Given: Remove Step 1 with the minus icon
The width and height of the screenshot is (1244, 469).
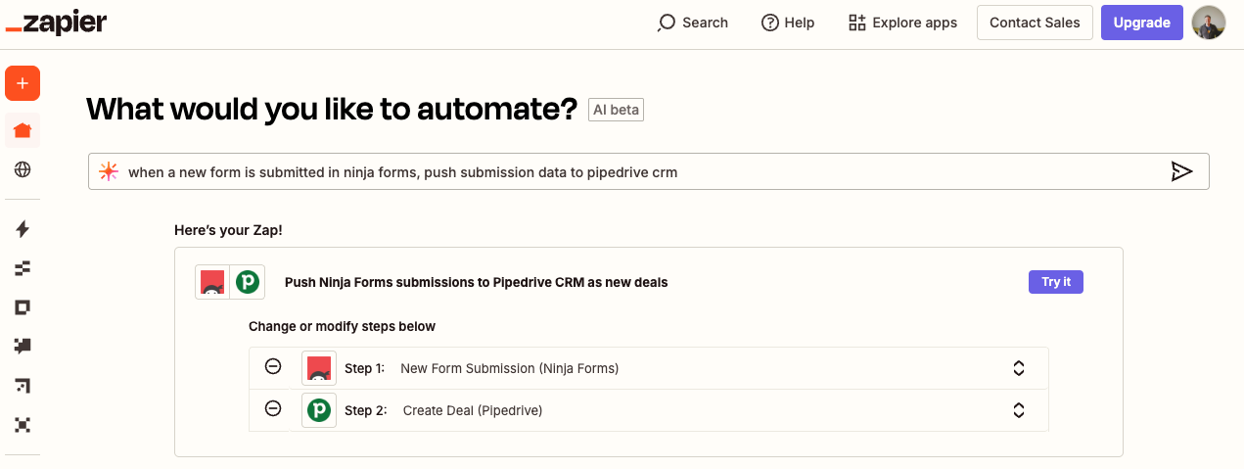Looking at the screenshot, I should coord(273,367).
